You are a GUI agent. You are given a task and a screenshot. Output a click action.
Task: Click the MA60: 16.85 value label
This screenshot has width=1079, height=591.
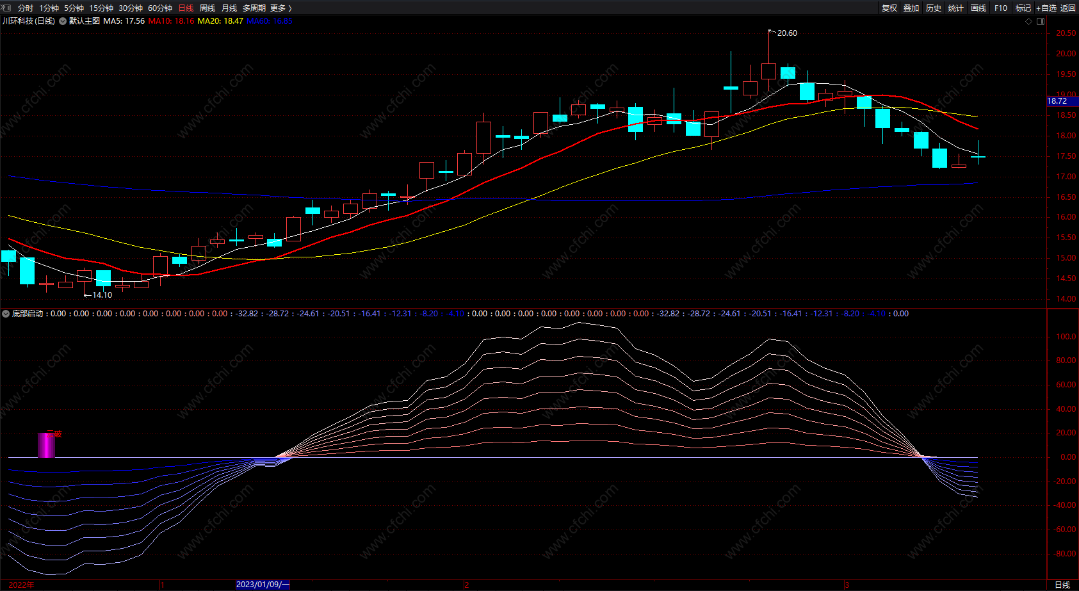[x=270, y=21]
